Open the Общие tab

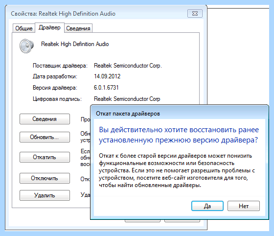[x=24, y=28]
